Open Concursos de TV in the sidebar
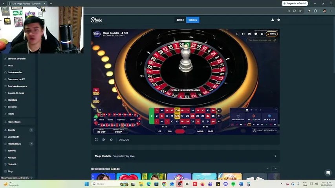This screenshot has width=335, height=188. coord(16,79)
